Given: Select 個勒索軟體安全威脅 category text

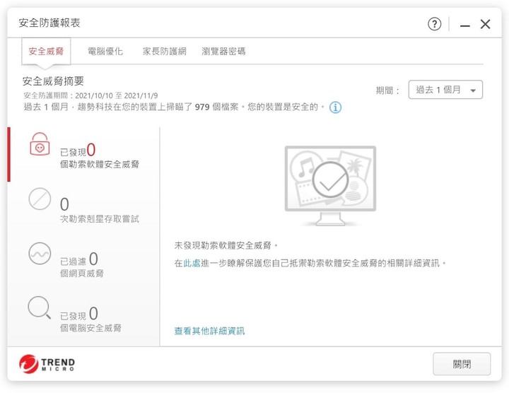Looking at the screenshot, I should point(100,164).
